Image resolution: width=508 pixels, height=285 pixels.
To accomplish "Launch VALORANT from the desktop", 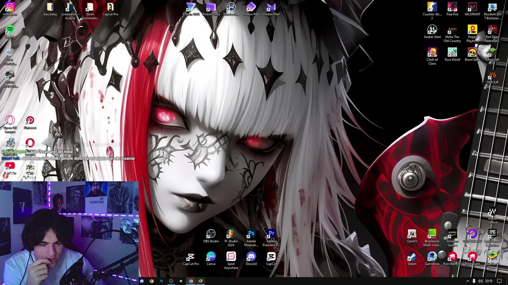I will pos(472,9).
